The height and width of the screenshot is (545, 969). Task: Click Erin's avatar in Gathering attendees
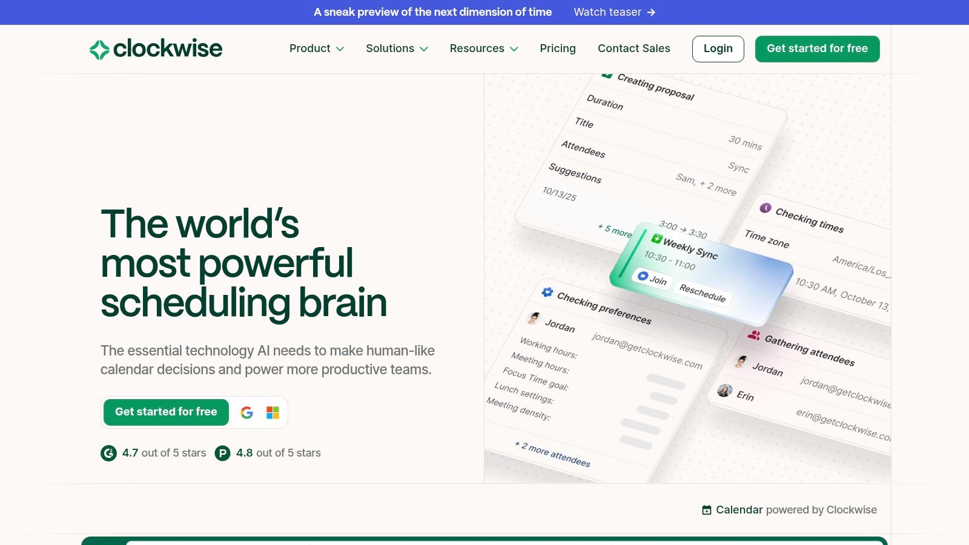point(725,390)
